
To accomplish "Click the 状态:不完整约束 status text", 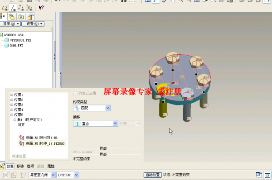I will tap(176, 175).
